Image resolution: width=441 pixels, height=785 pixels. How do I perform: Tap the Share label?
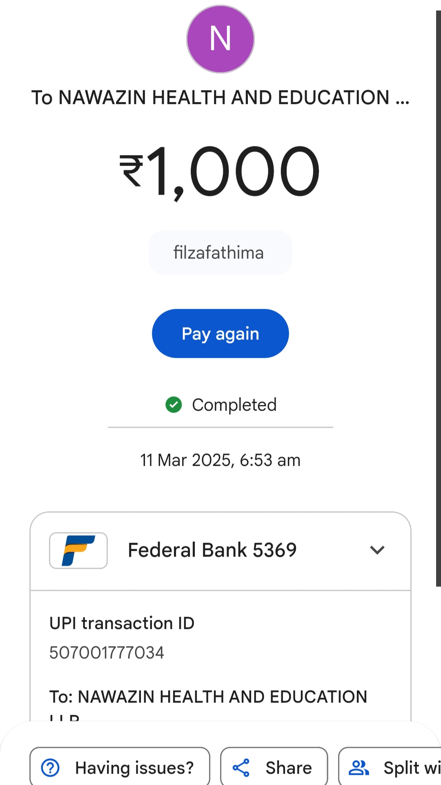point(288,767)
